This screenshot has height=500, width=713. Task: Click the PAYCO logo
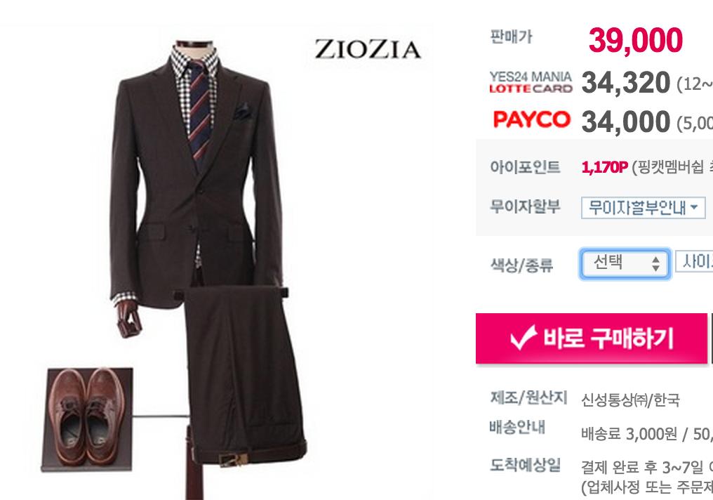click(x=531, y=119)
